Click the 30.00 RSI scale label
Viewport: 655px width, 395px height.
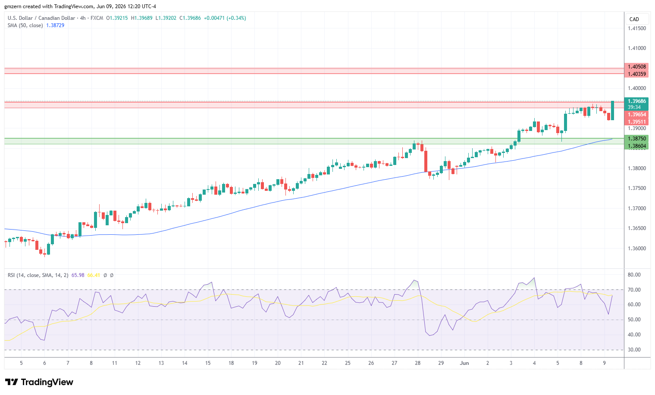(x=634, y=350)
